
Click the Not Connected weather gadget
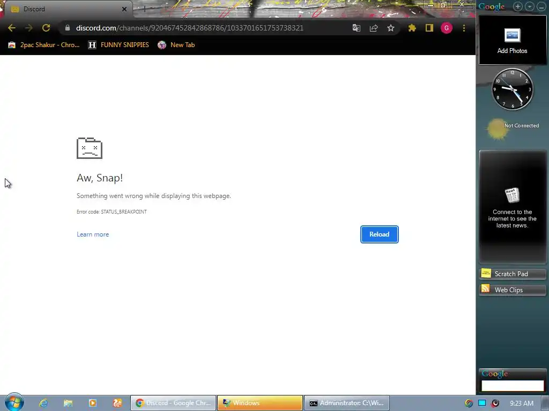(x=513, y=128)
